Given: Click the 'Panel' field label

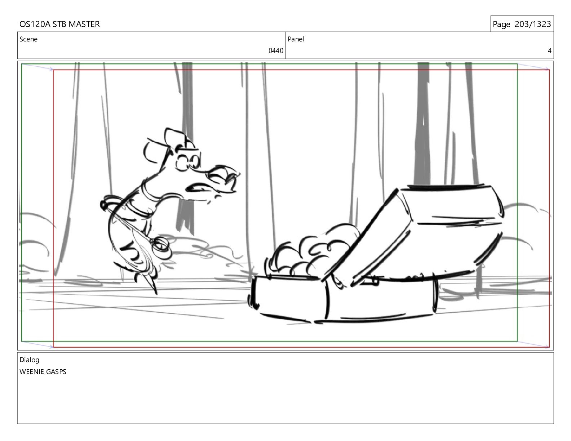Looking at the screenshot, I should (296, 39).
